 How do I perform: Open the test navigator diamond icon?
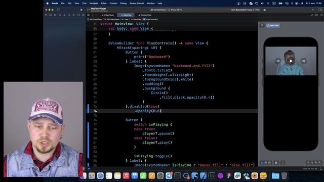click(x=69, y=15)
